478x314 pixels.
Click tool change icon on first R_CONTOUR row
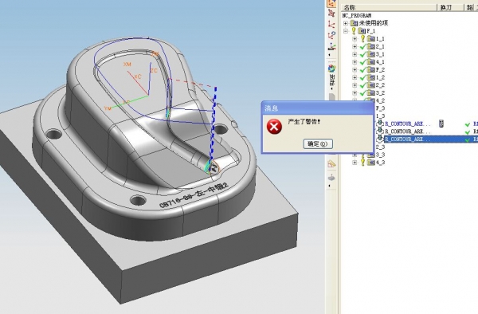pos(441,124)
